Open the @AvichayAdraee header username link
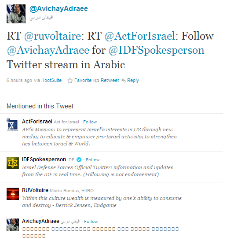This screenshot has height=241, width=234. (x=58, y=9)
